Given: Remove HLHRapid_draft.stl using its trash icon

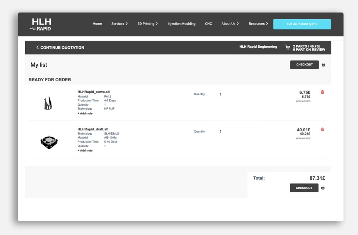Looking at the screenshot, I should pyautogui.click(x=322, y=129).
